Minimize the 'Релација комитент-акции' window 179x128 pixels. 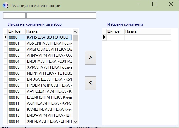(x=138, y=4)
